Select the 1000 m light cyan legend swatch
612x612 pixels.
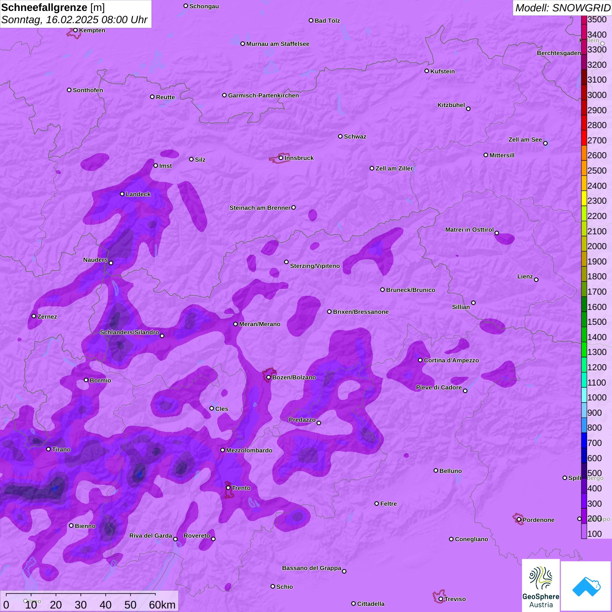coord(584,395)
